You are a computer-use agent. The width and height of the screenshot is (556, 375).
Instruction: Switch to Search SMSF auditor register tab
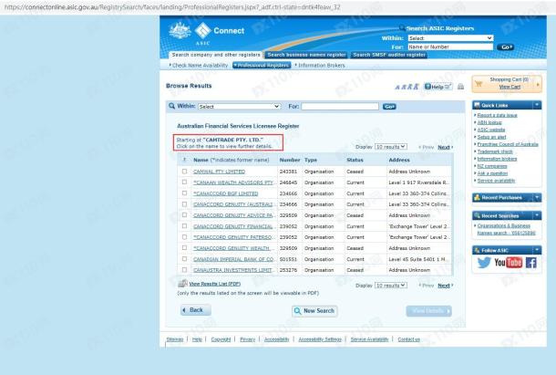coord(389,55)
